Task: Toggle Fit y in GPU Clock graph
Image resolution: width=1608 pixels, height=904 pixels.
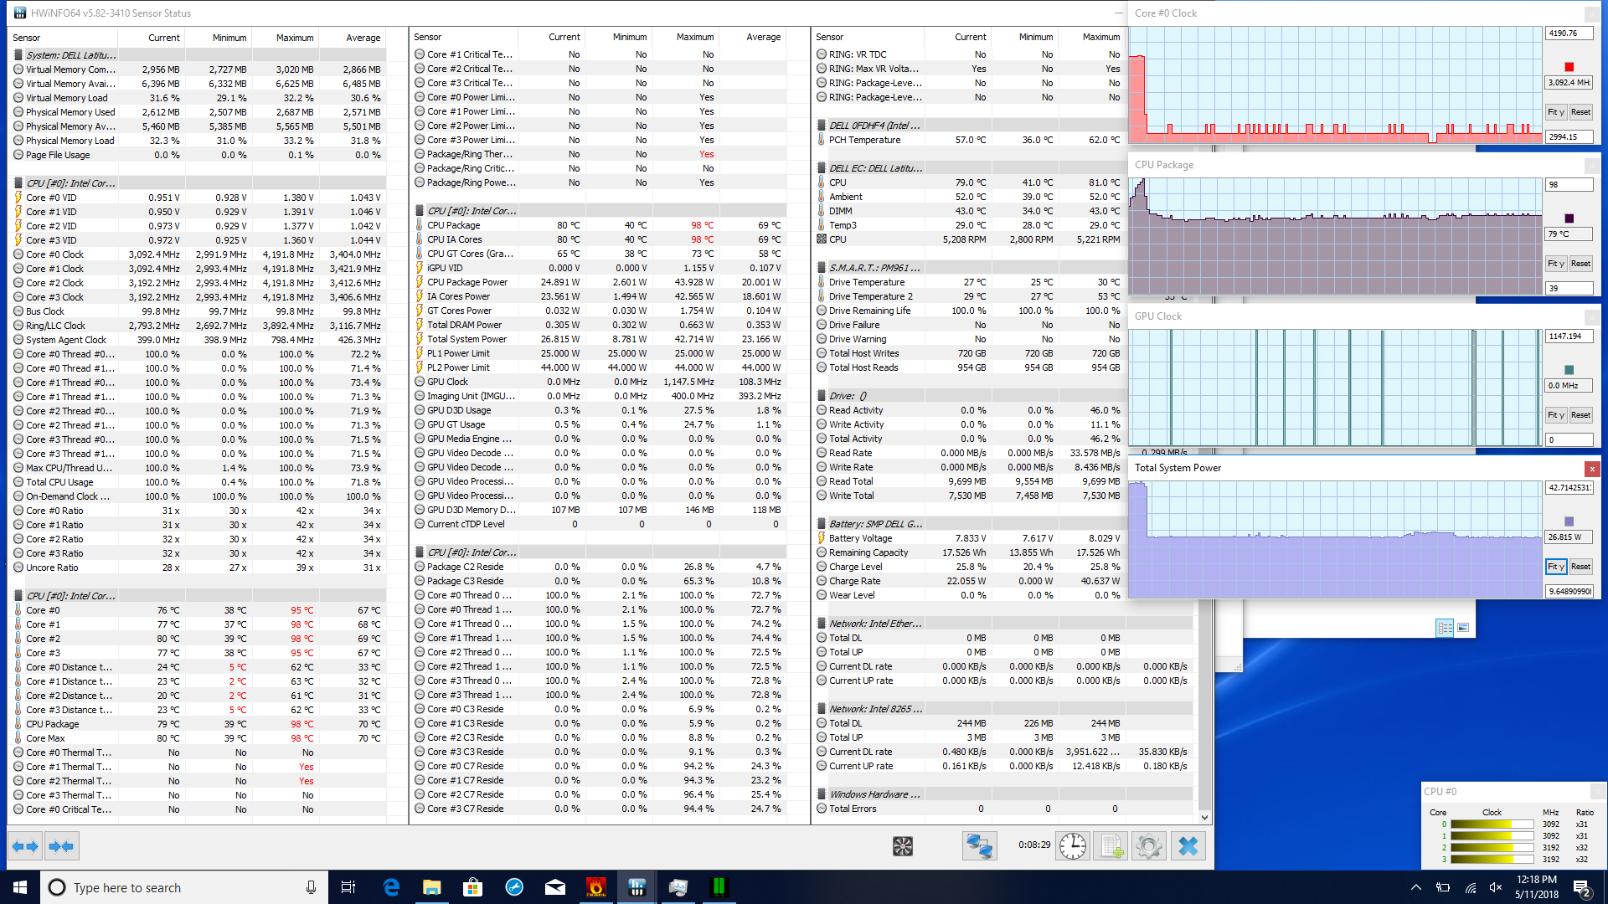Action: point(1555,415)
